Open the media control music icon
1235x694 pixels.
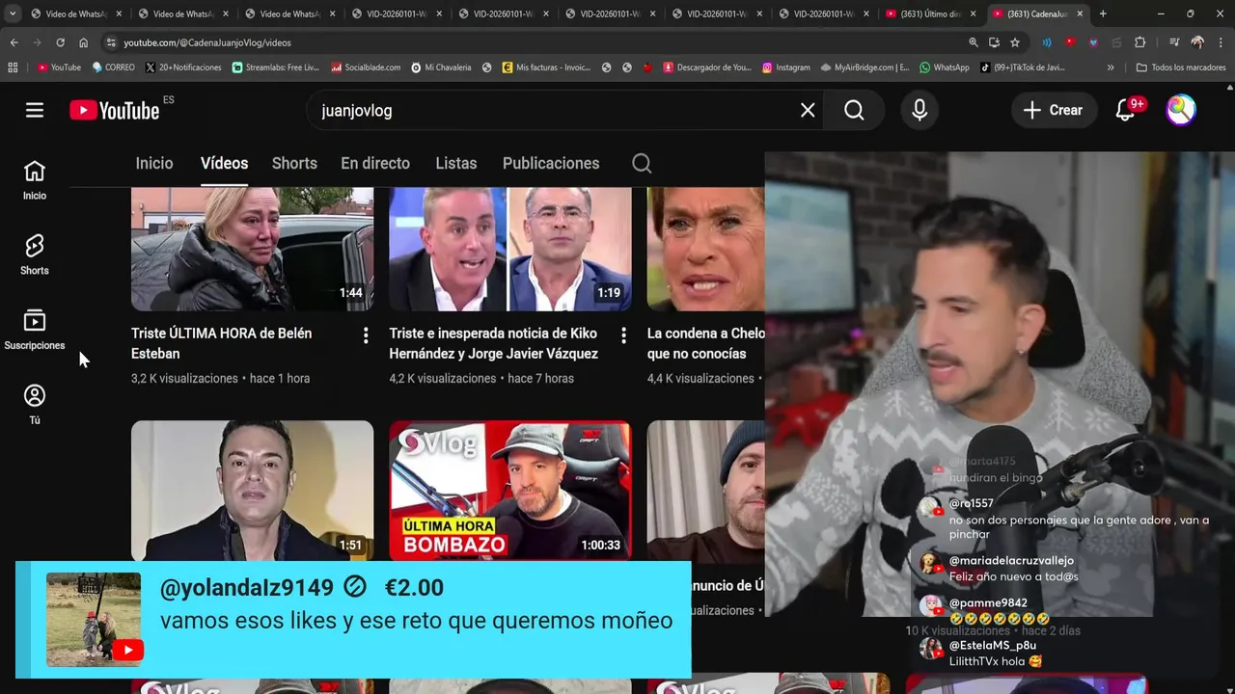click(1173, 42)
